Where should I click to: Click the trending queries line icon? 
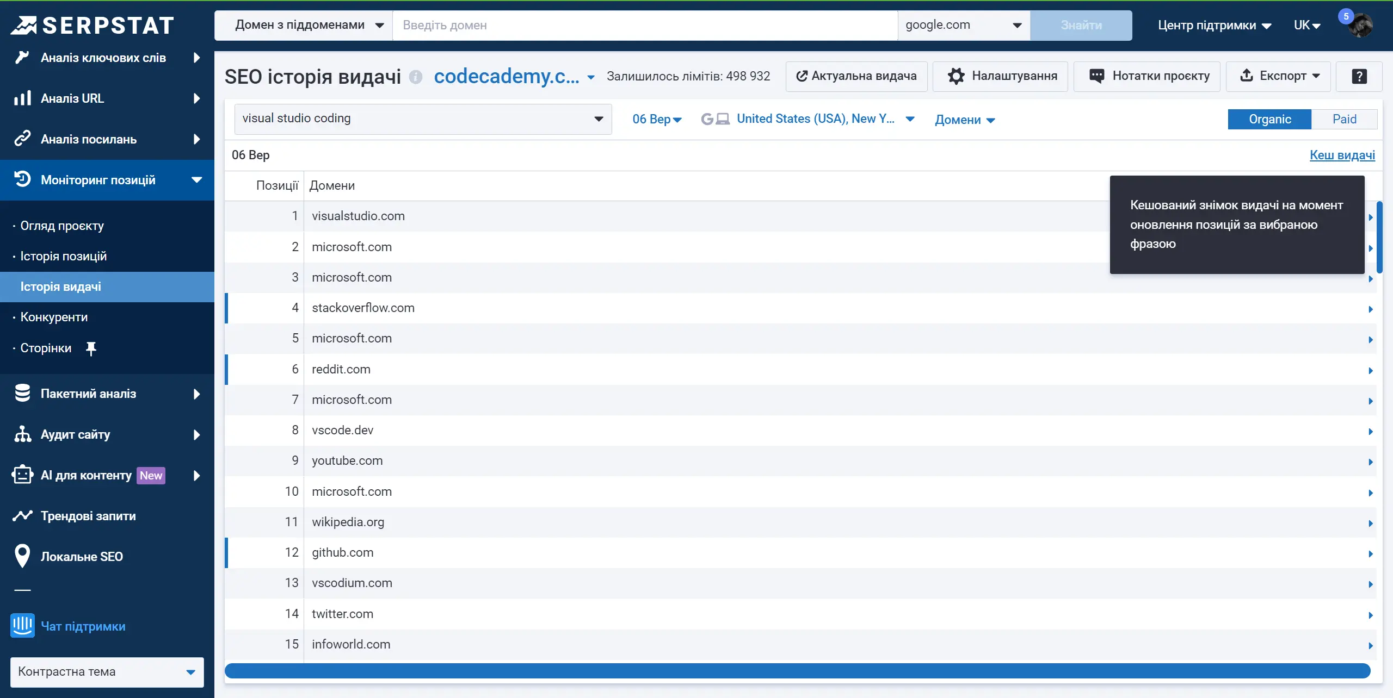(22, 516)
